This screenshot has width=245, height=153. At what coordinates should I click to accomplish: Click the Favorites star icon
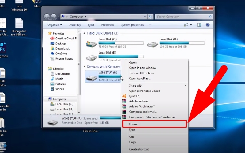(50, 33)
